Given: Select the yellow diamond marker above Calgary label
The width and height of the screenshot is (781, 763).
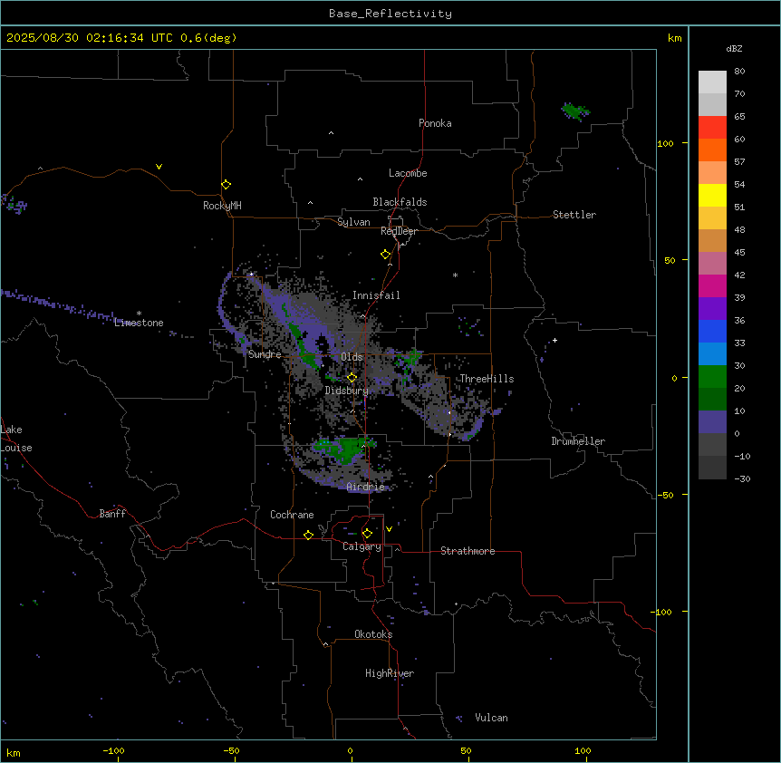Looking at the screenshot, I should coord(367,534).
